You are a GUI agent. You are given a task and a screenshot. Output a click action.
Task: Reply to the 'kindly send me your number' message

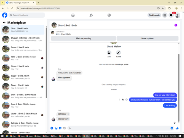pyautogui.click(x=123, y=100)
